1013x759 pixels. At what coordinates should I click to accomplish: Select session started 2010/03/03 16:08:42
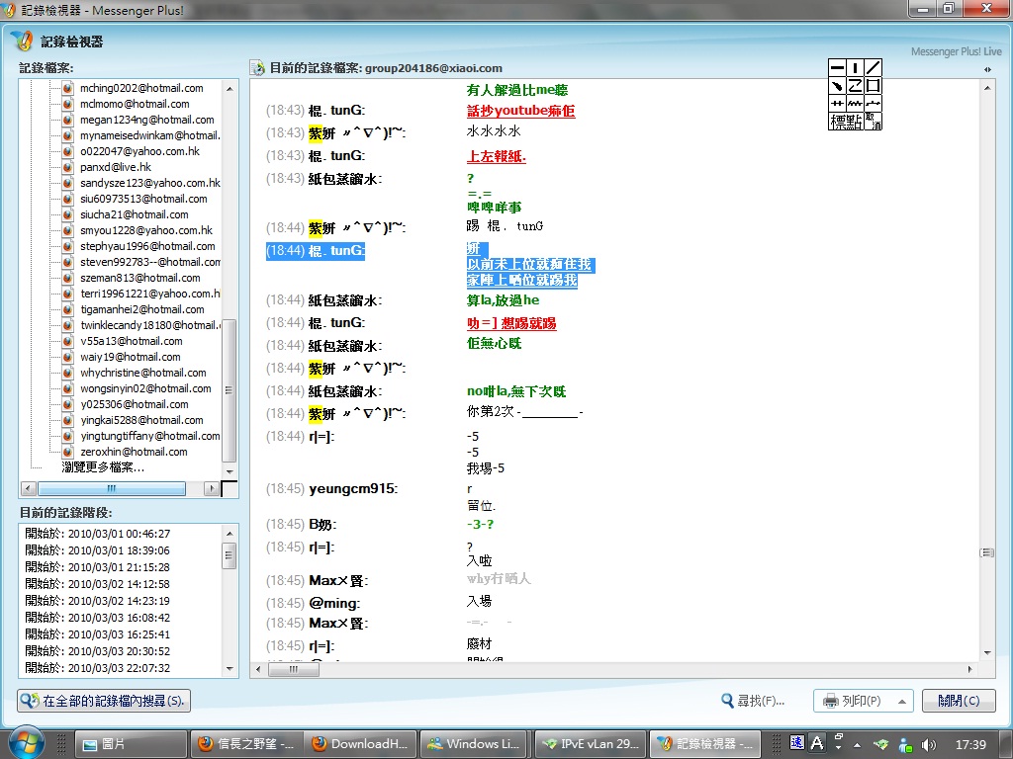tap(97, 618)
